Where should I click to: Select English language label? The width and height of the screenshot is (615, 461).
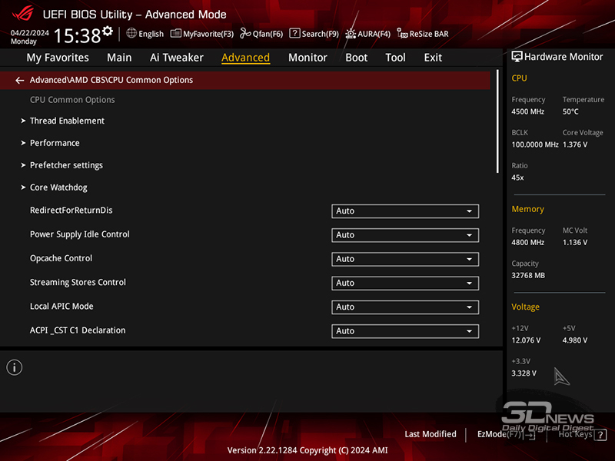coord(151,34)
